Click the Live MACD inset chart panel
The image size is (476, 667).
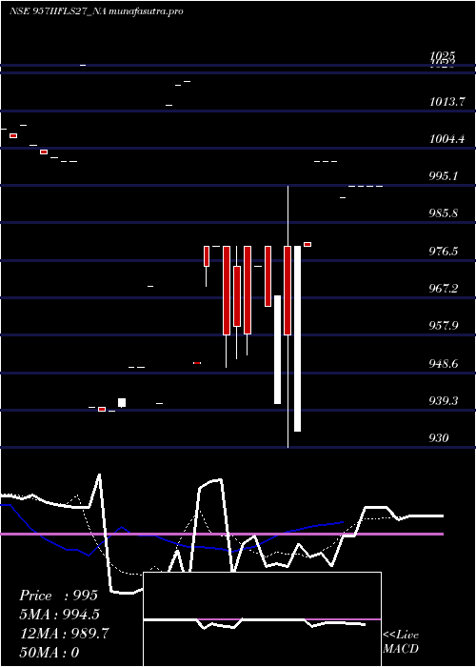pyautogui.click(x=262, y=619)
